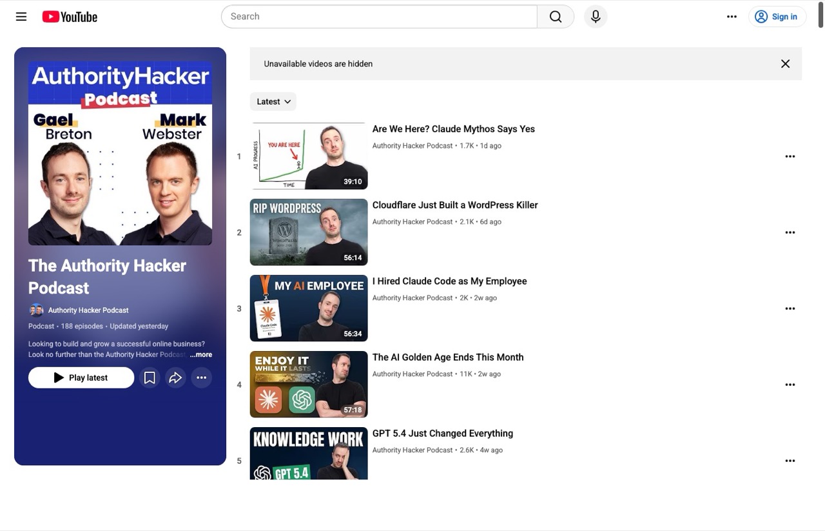The image size is (825, 531).
Task: Click channel name under AI Golden Age video
Action: click(x=412, y=374)
